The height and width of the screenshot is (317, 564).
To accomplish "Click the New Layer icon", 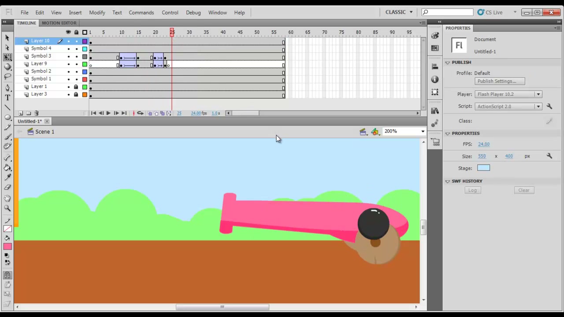I will [x=21, y=113].
